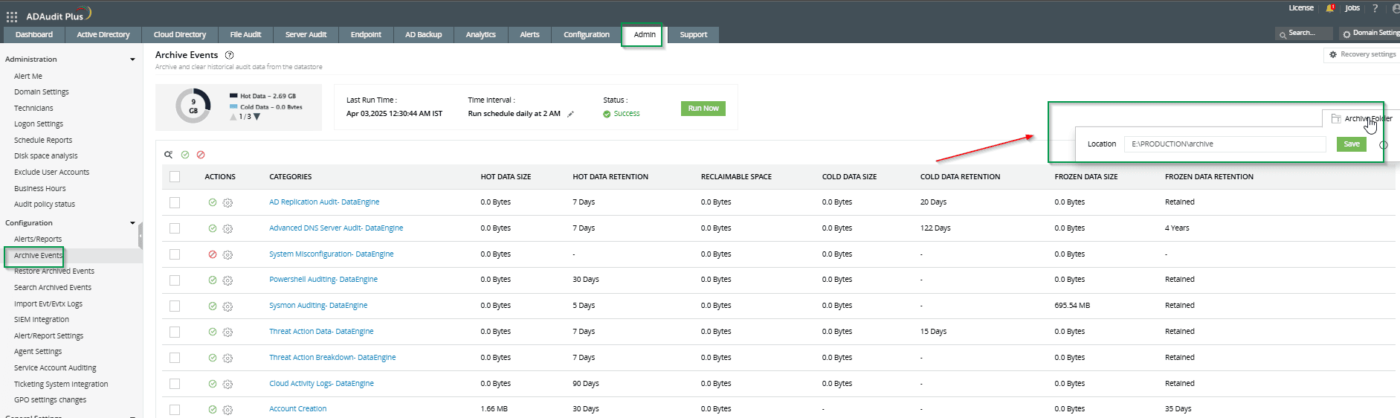Viewport: 1400px width, 418px height.
Task: Open the apps grid menu icon
Action: [12, 16]
